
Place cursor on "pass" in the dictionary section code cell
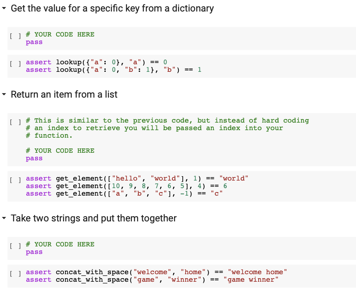point(34,42)
